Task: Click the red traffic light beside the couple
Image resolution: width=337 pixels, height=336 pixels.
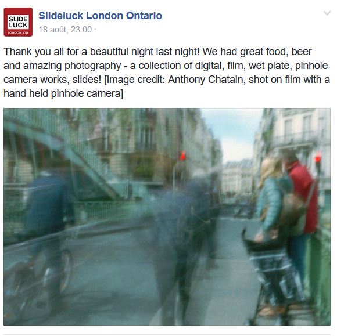Action: 317,158
